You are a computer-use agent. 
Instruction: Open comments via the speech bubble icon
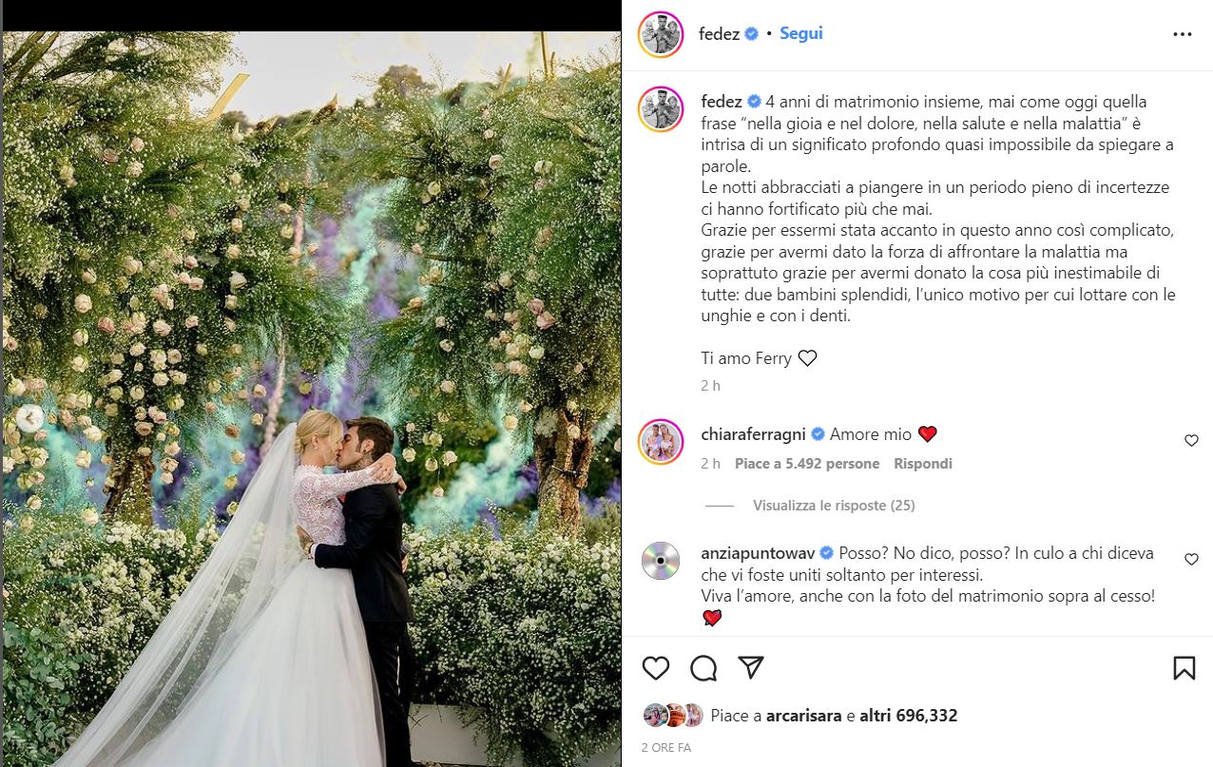coord(703,668)
